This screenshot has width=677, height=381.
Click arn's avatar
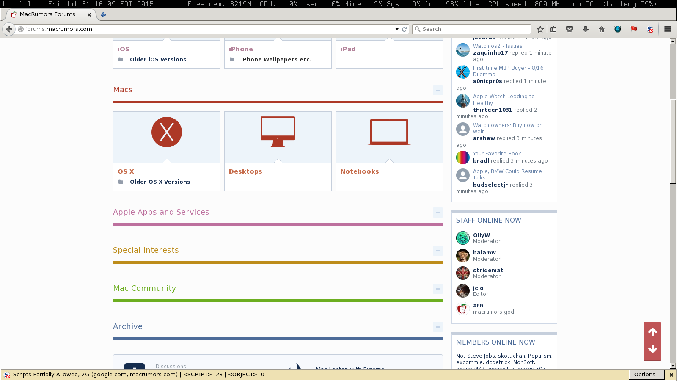click(x=463, y=309)
